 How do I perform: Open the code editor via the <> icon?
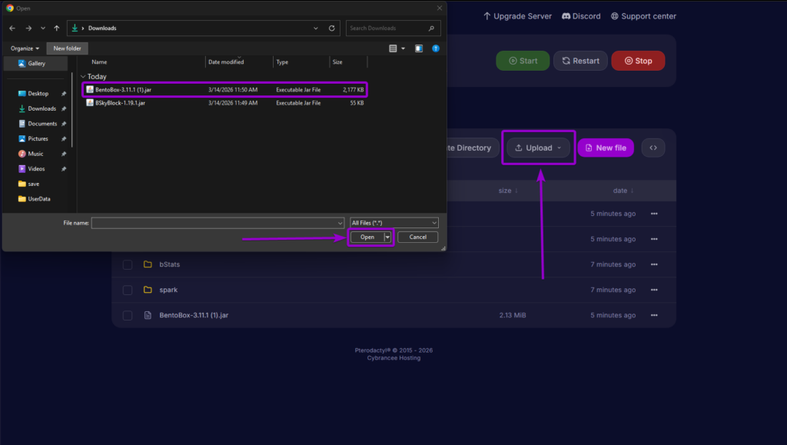[x=653, y=148]
